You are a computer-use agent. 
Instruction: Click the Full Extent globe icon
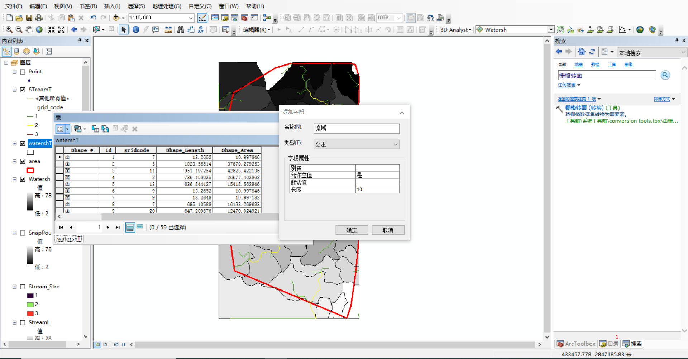tap(39, 29)
